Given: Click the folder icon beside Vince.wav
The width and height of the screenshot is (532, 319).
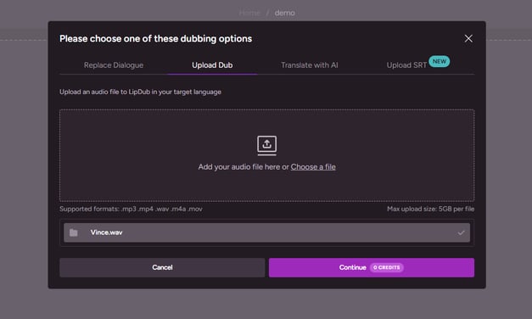Looking at the screenshot, I should pyautogui.click(x=74, y=232).
